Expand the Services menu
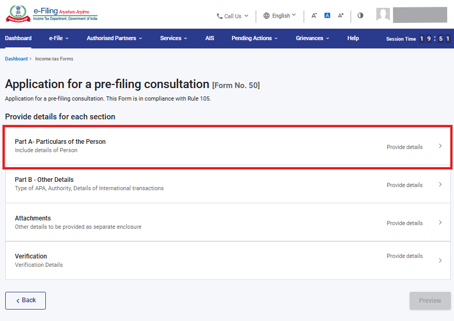Viewport: 454px width, 321px height. click(x=174, y=38)
